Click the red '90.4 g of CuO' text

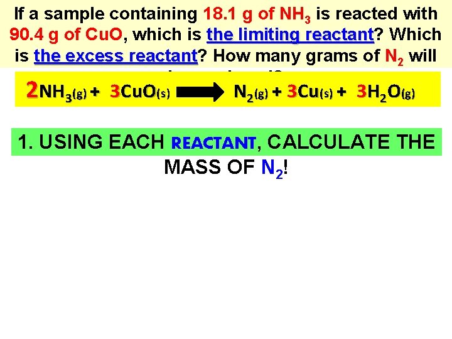click(x=66, y=35)
